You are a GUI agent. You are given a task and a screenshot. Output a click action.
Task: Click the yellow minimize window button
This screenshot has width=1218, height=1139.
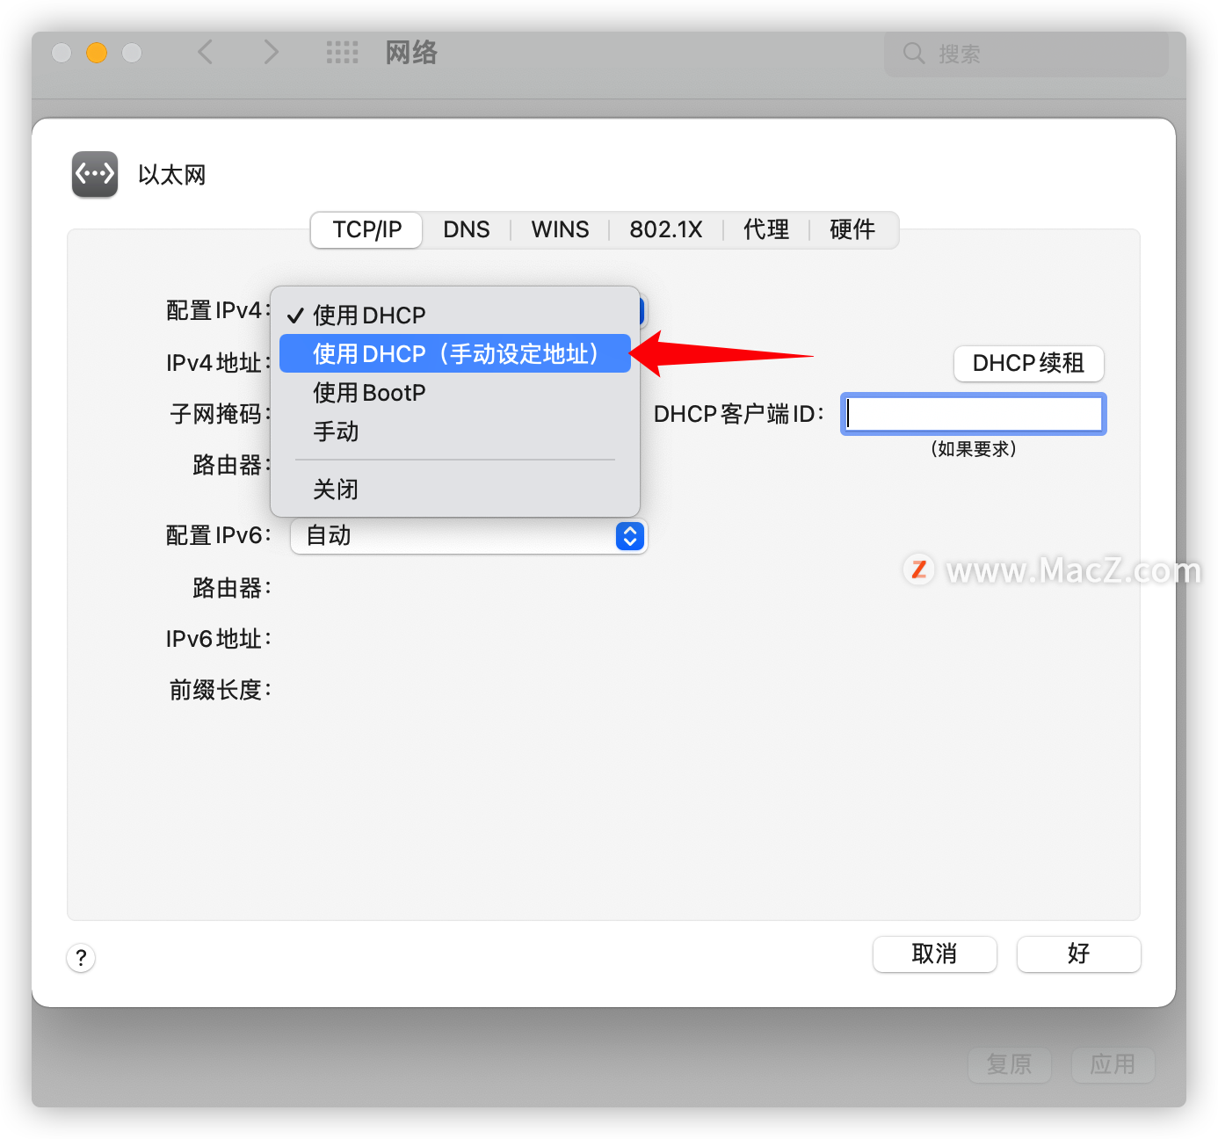97,53
